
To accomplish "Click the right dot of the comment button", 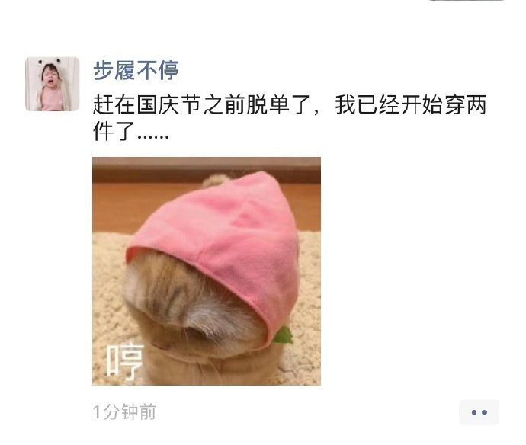I will 484,412.
